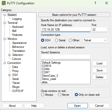Screen dimensions: 112x110
Task: Click the About button
Action: (12, 106)
